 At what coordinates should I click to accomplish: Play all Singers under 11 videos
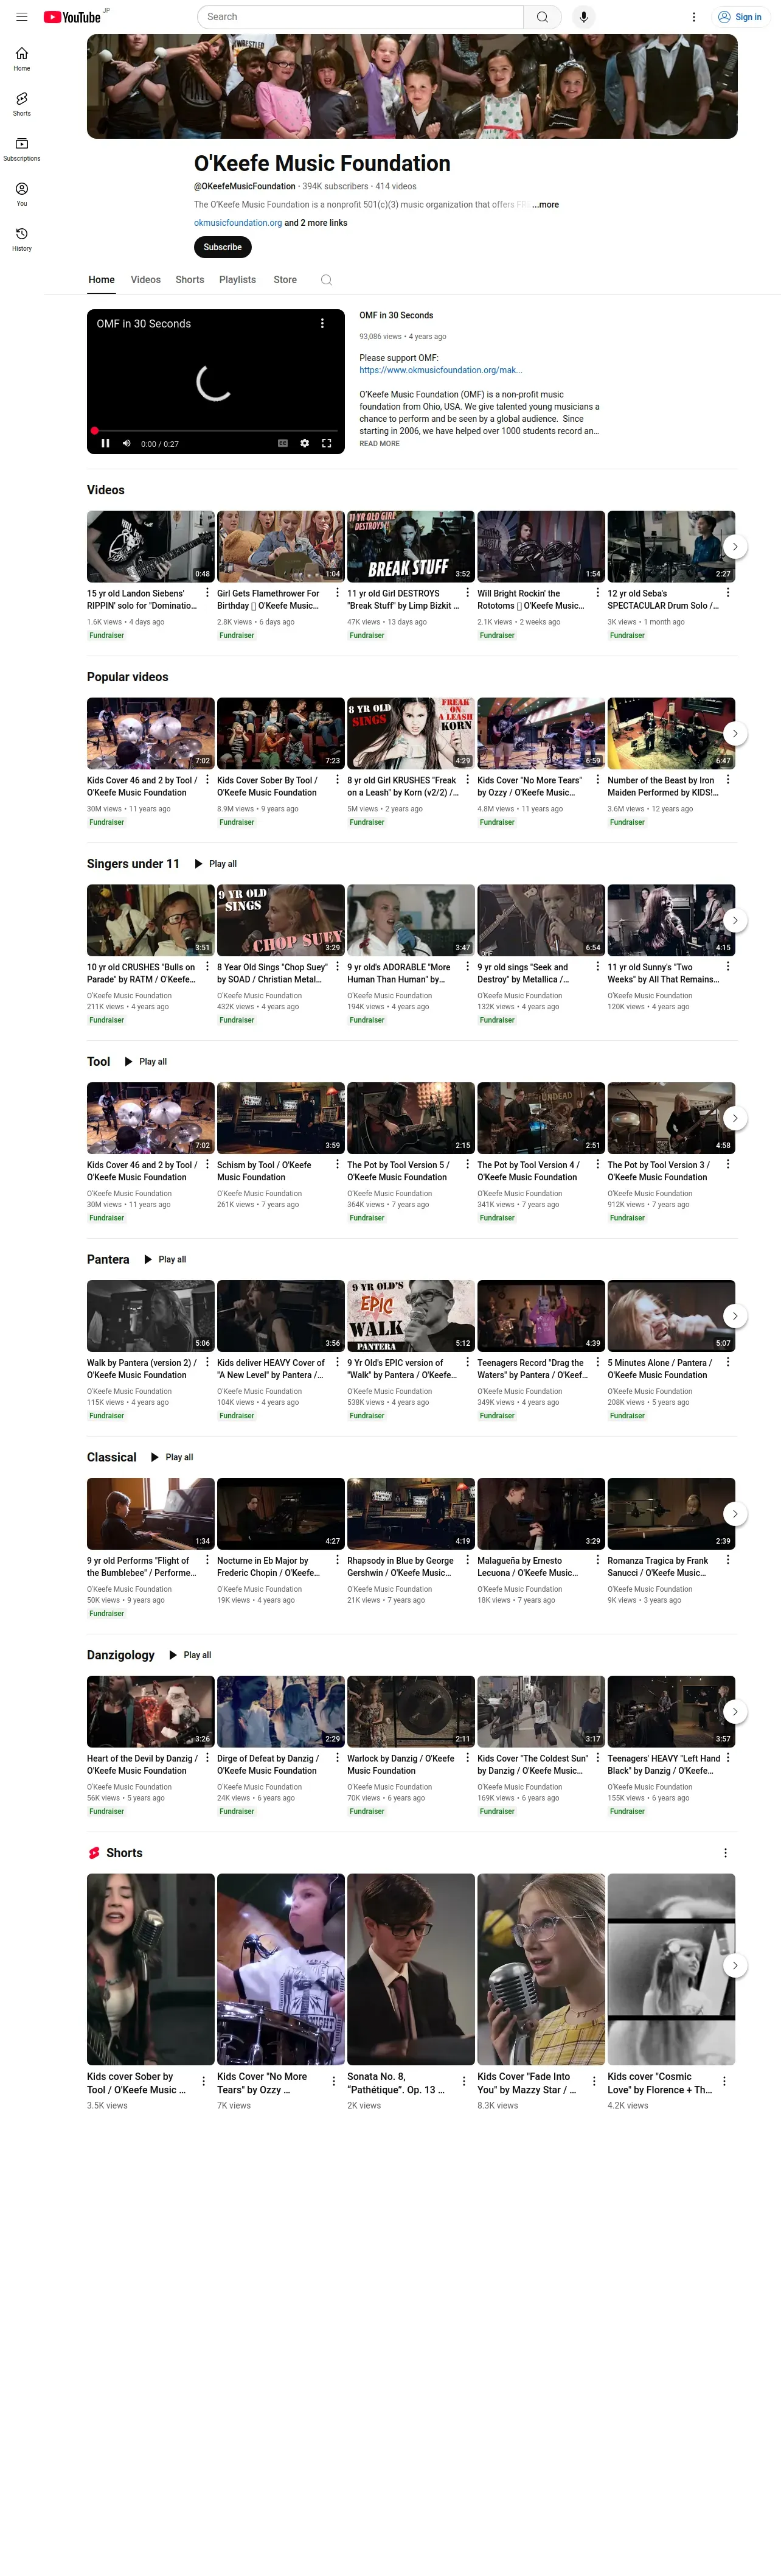[216, 864]
